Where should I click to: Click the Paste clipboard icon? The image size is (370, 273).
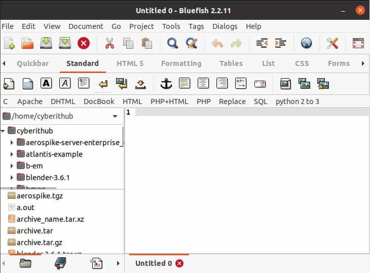tap(147, 43)
